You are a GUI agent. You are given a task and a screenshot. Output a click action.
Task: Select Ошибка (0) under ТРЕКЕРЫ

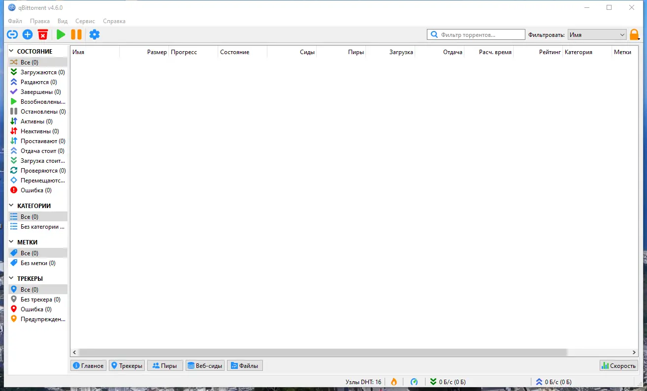pos(38,309)
